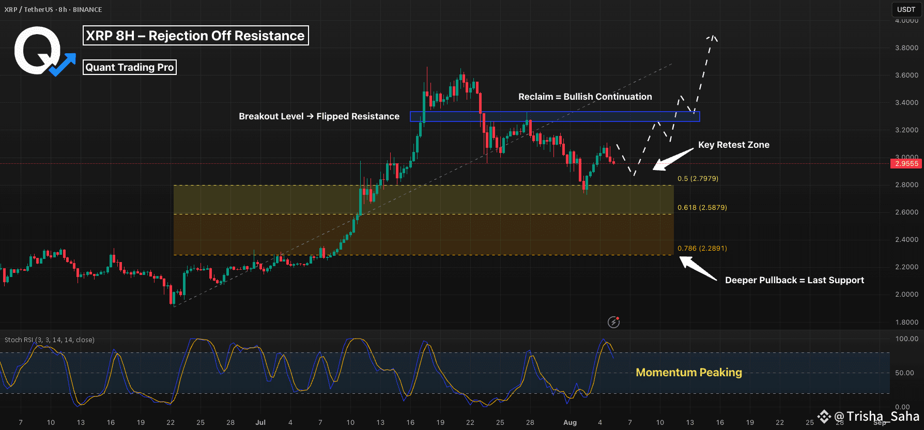Image resolution: width=924 pixels, height=430 pixels.
Task: Click the 2.0000 price axis label
Action: 906,294
